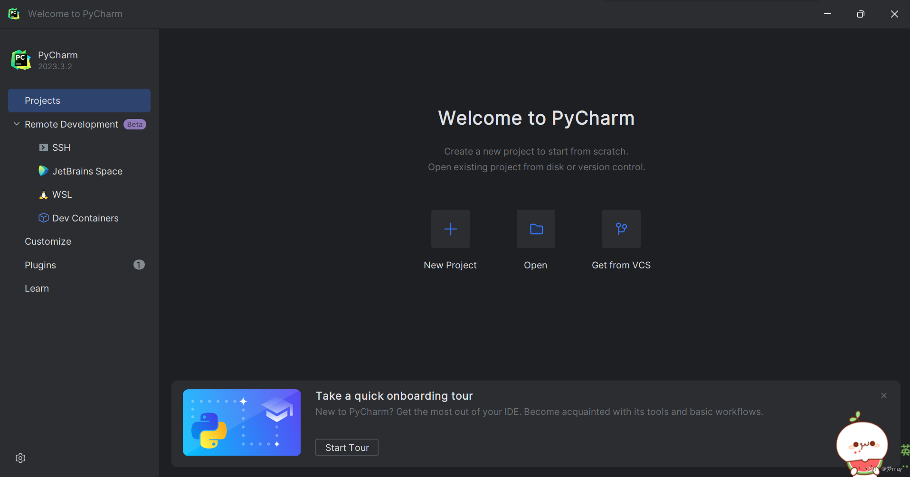Expand the Projects section
This screenshot has width=910, height=477.
[42, 101]
